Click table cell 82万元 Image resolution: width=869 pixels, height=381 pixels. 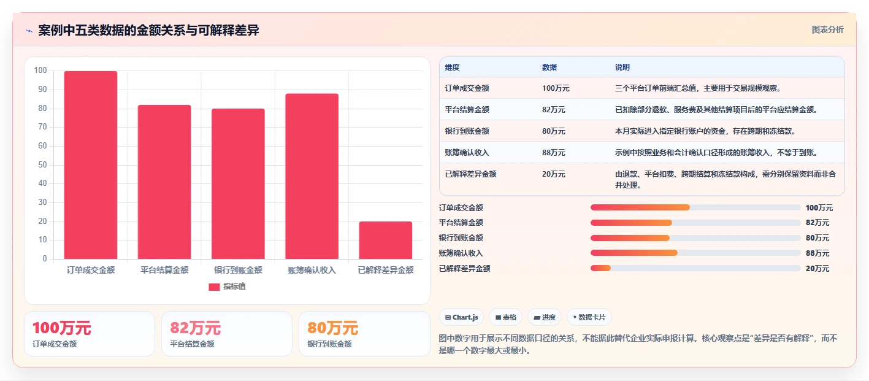coord(554,109)
